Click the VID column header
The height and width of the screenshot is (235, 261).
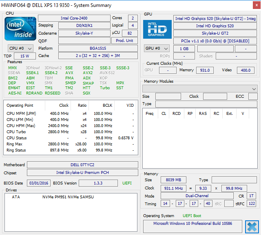130,105
